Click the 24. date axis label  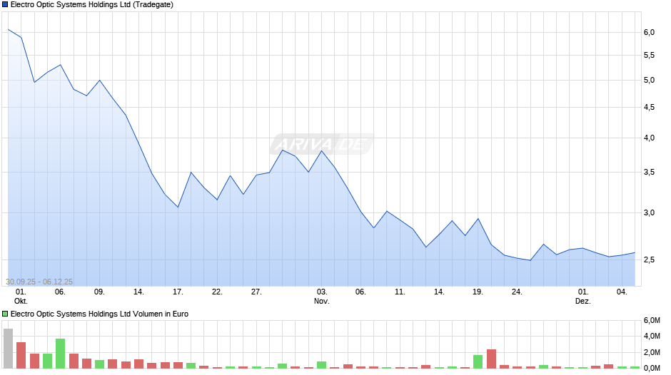(x=517, y=292)
